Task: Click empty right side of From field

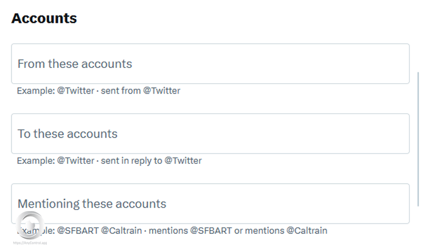Action: point(343,64)
